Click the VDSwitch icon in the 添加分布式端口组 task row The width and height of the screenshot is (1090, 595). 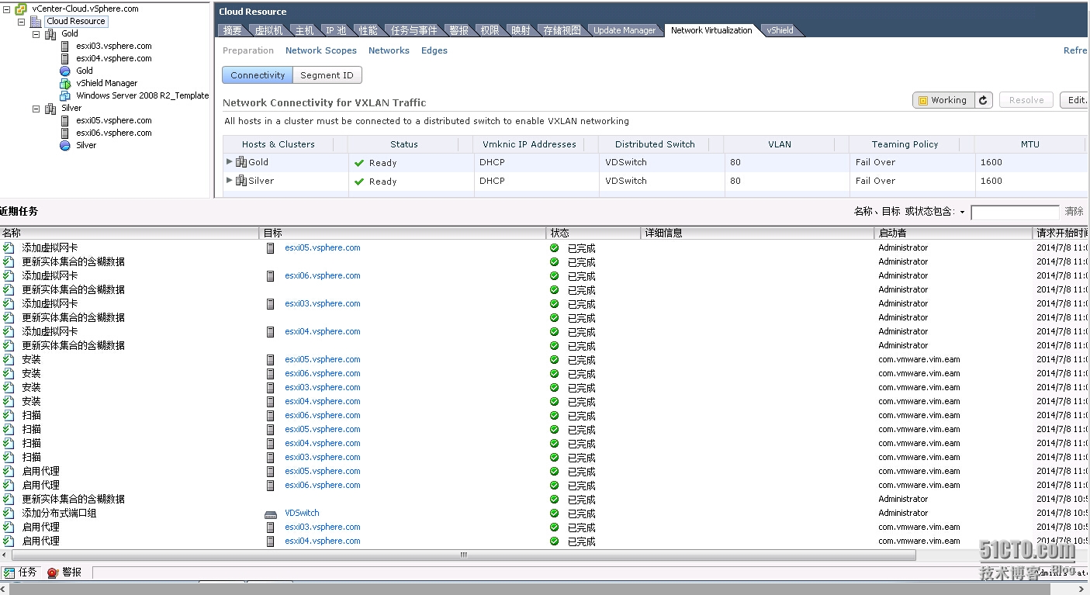click(x=270, y=514)
